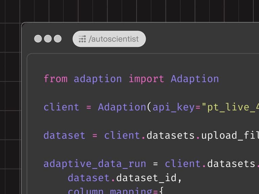Click the 'api_key' parameter name

point(173,107)
